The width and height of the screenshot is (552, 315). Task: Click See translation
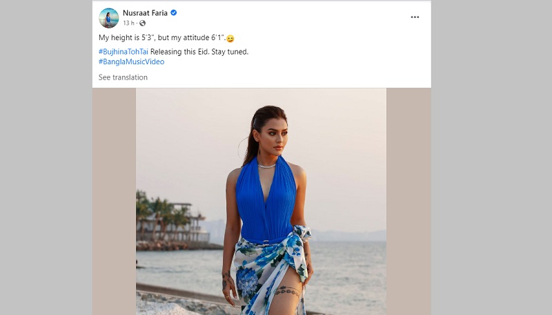(123, 77)
